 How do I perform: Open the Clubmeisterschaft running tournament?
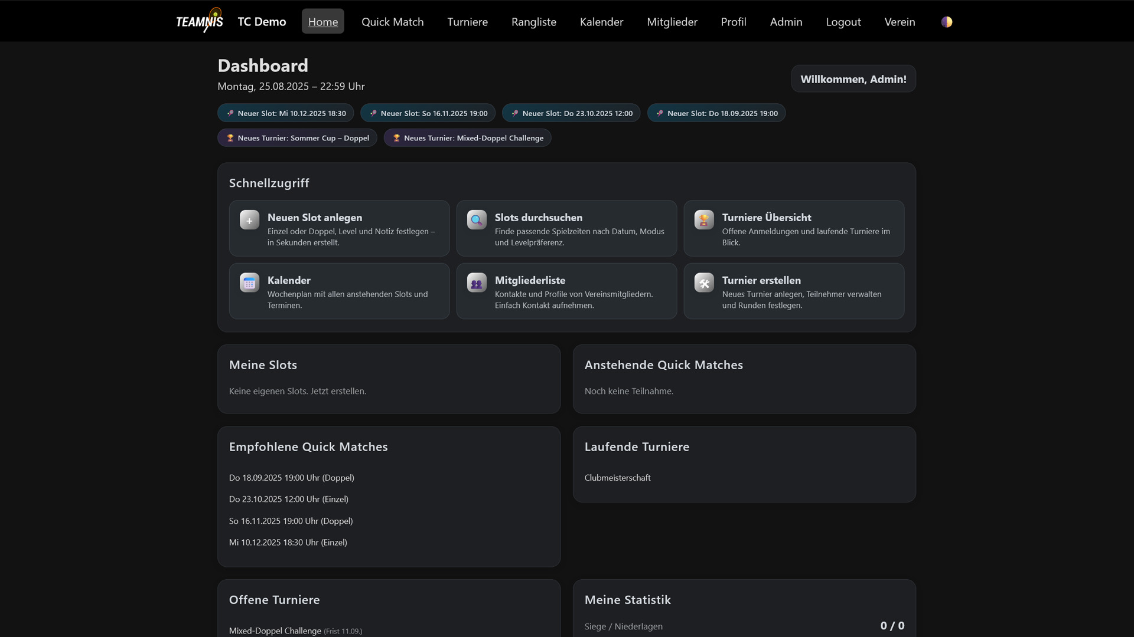click(617, 478)
